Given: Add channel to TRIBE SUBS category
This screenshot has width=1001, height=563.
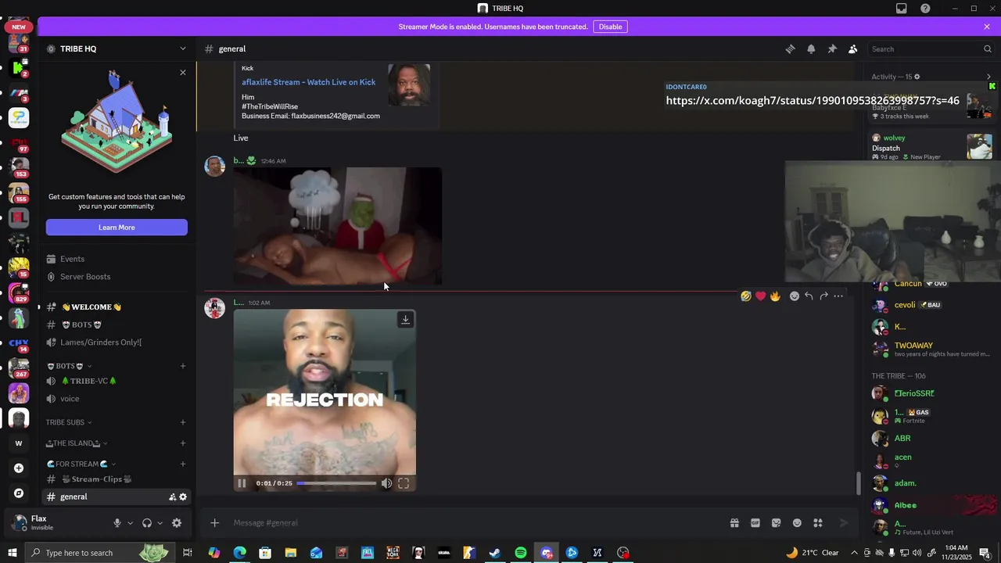Looking at the screenshot, I should click(x=183, y=422).
